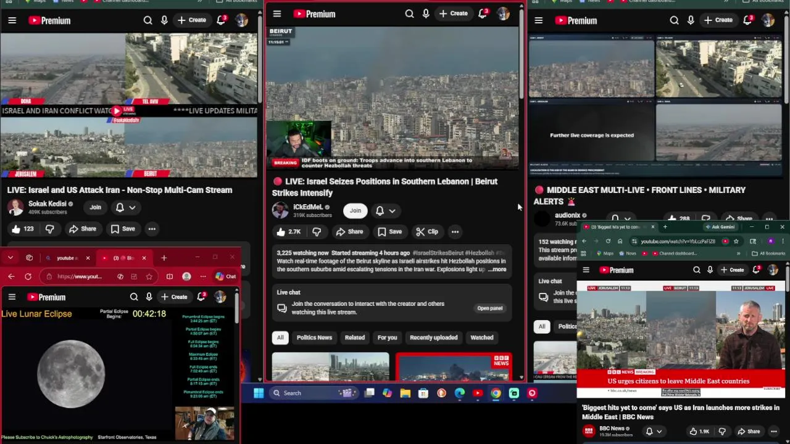Open notification bell dropdown for iCkEdMeL channel
Image resolution: width=790 pixels, height=444 pixels.
coord(385,210)
